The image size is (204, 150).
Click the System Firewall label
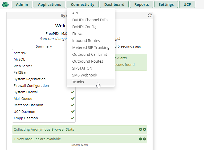point(26,92)
